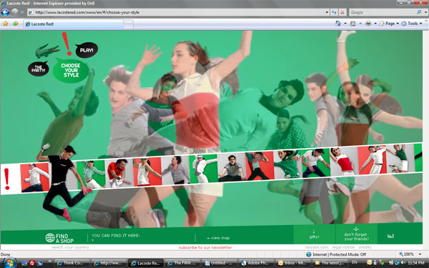
Task: Select thumbnail of model in red polo
Action: pyautogui.click(x=119, y=173)
